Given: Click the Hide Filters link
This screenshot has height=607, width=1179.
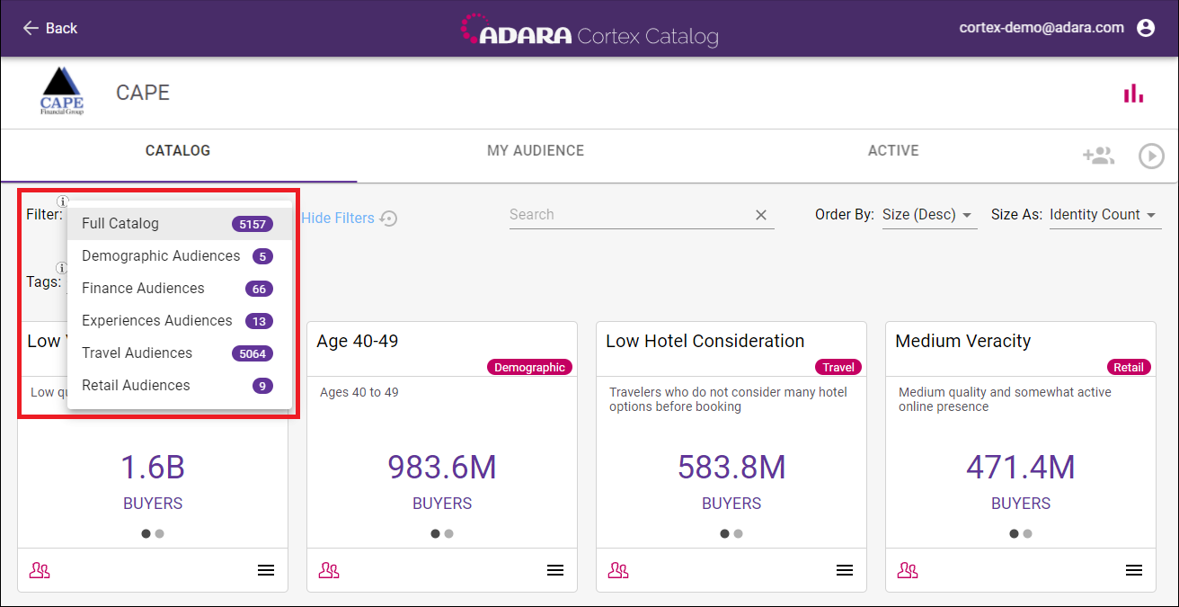Looking at the screenshot, I should coord(338,218).
